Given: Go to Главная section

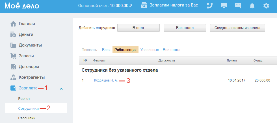Looking at the screenshot, I should 27,24.
